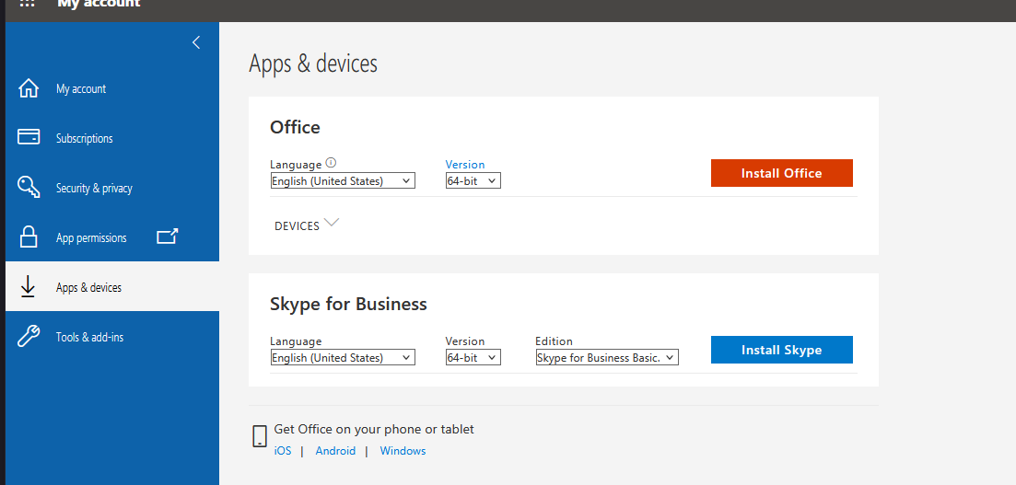
Task: Click the phone icon near Get Office
Action: click(259, 436)
